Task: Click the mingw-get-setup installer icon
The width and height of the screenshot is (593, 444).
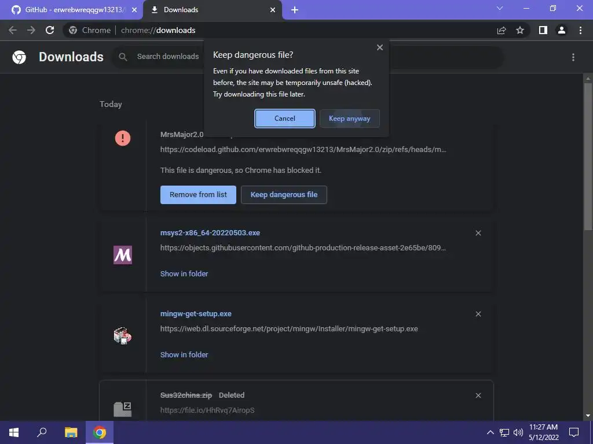Action: pyautogui.click(x=123, y=336)
